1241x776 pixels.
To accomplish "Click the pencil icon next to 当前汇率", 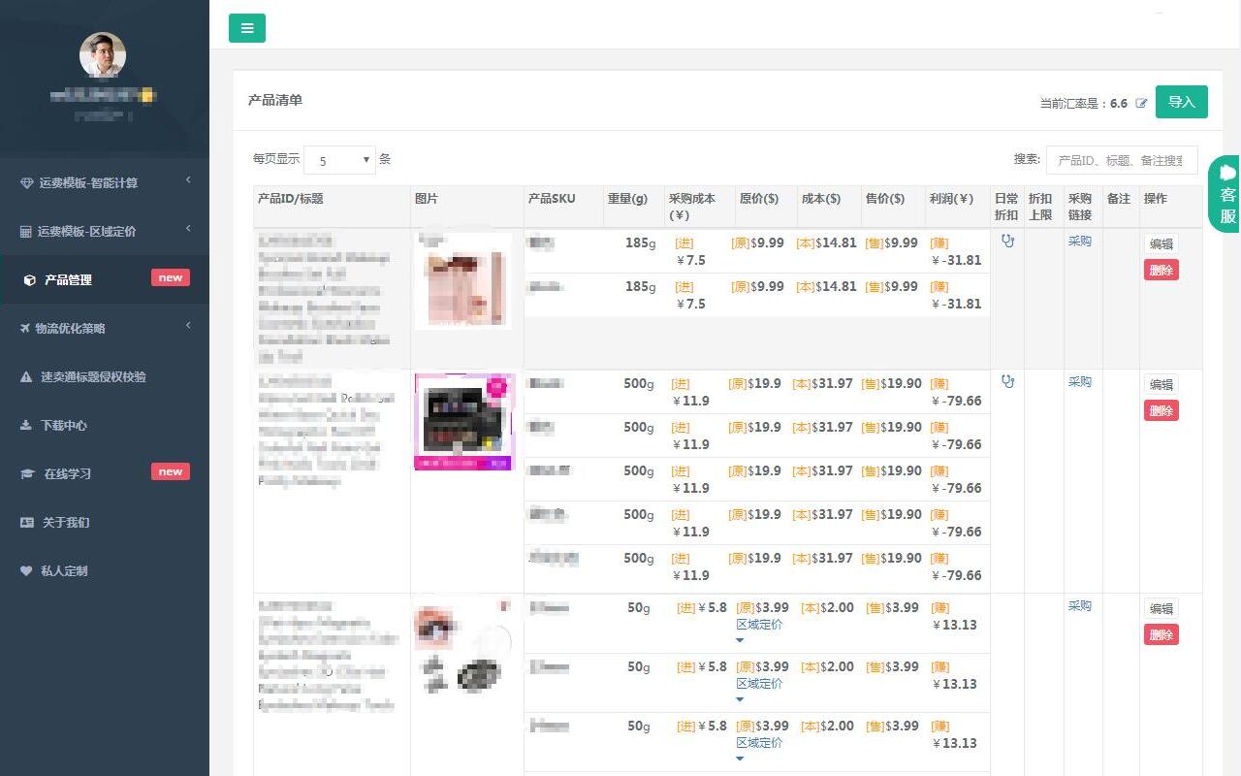I will point(1141,103).
